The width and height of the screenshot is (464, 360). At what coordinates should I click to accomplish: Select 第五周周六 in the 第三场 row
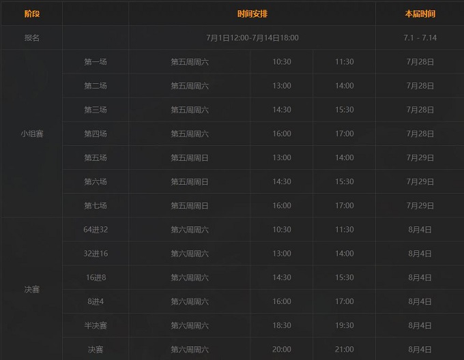click(190, 110)
